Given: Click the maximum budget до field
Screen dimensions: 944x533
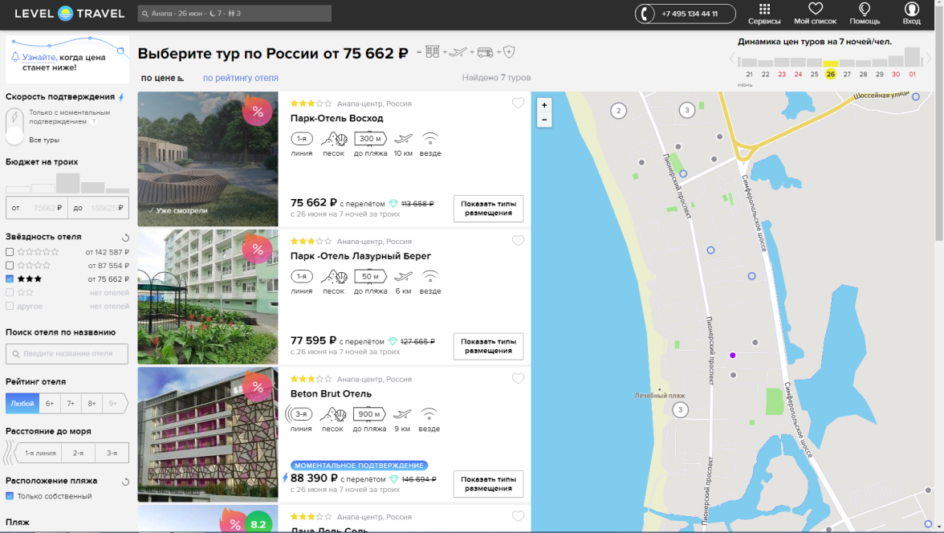Looking at the screenshot, I should (98, 208).
